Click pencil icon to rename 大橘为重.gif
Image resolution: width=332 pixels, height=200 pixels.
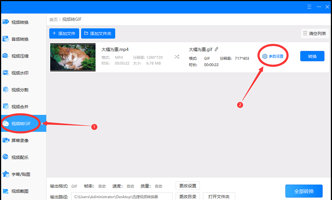coord(217,49)
